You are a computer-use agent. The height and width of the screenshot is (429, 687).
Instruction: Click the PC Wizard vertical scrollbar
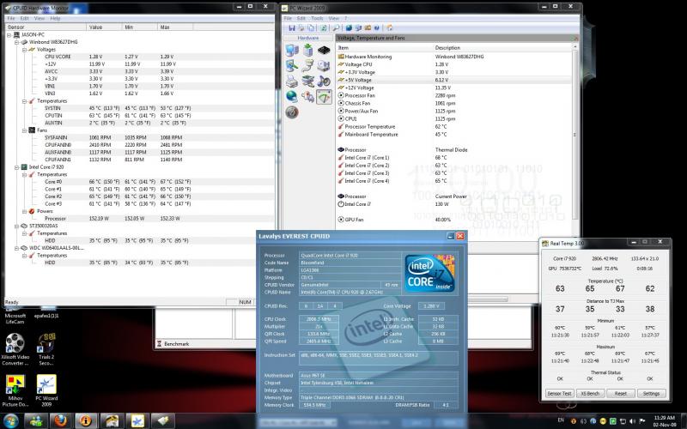pos(575,135)
